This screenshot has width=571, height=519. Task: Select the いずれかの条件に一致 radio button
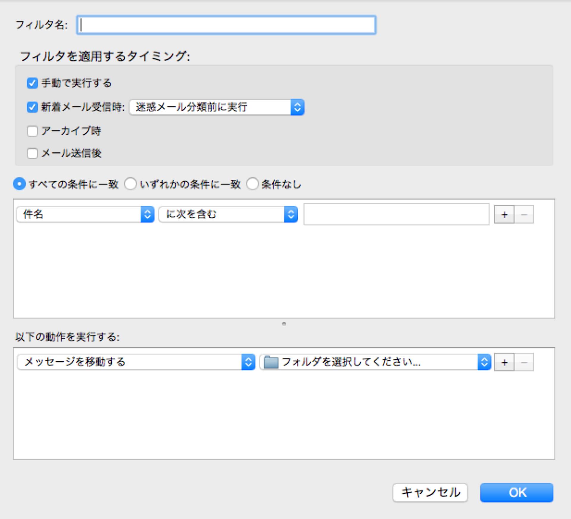pos(131,184)
